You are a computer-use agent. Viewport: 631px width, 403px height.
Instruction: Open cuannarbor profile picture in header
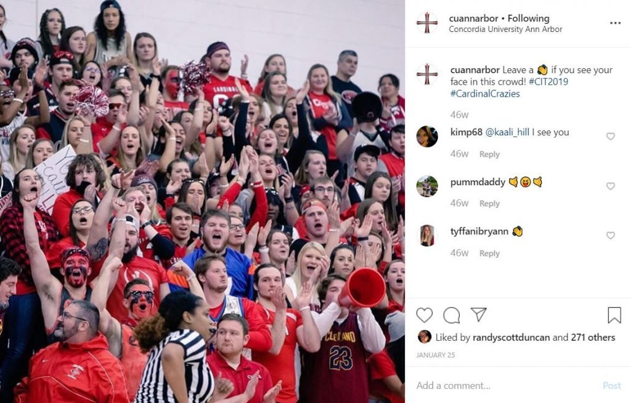point(427,23)
